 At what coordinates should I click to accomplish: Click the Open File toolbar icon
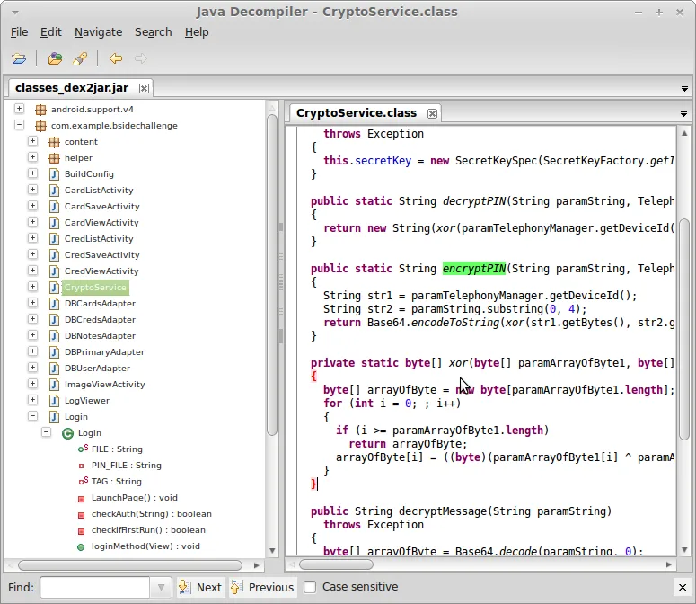19,58
